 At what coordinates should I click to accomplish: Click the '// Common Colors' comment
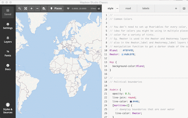(x=121, y=19)
